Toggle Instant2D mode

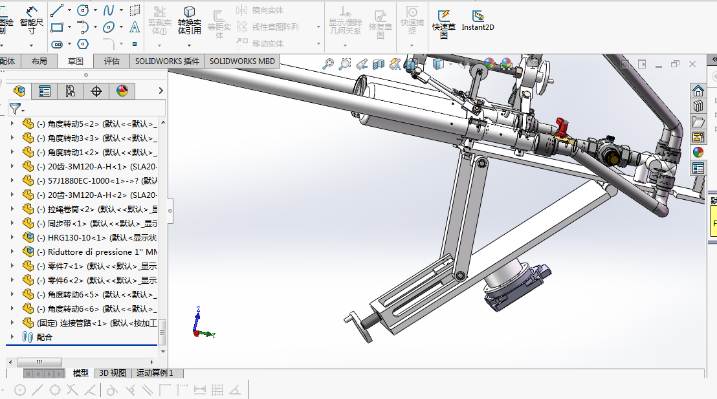478,21
